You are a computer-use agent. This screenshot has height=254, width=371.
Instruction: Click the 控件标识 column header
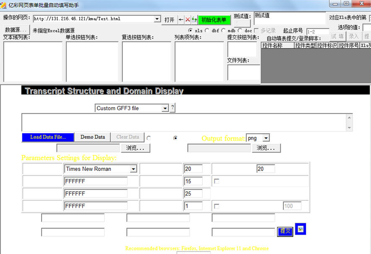click(x=327, y=45)
